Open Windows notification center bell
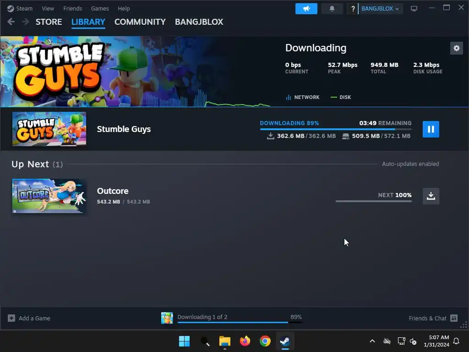The height and width of the screenshot is (352, 469). pyautogui.click(x=457, y=341)
